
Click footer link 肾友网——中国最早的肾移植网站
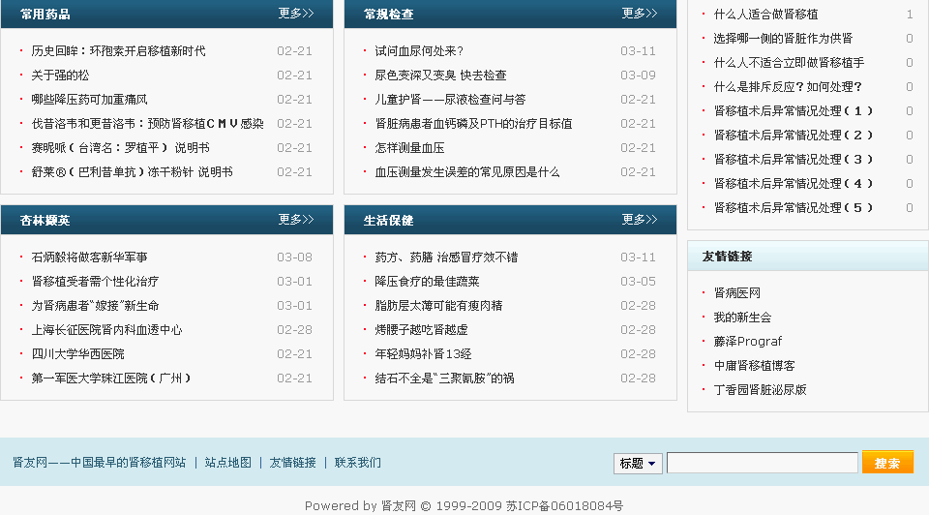pos(99,463)
